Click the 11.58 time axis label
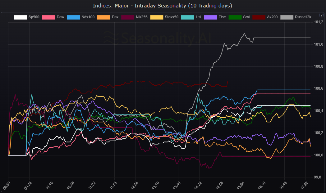Image resolution: width=326 pixels, height=193 pixels. coord(113,186)
